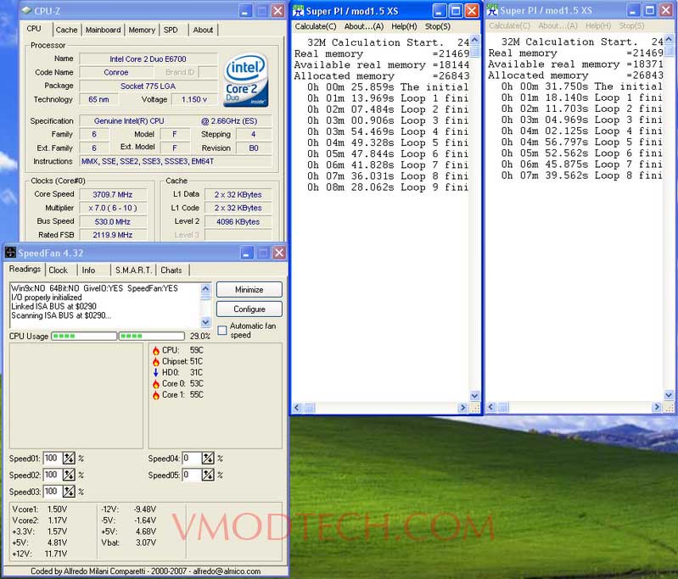678x579 pixels.
Task: Enable Automatic fan speed checkbox
Action: [222, 331]
